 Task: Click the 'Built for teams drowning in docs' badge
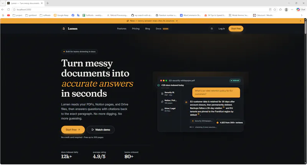click(79, 52)
